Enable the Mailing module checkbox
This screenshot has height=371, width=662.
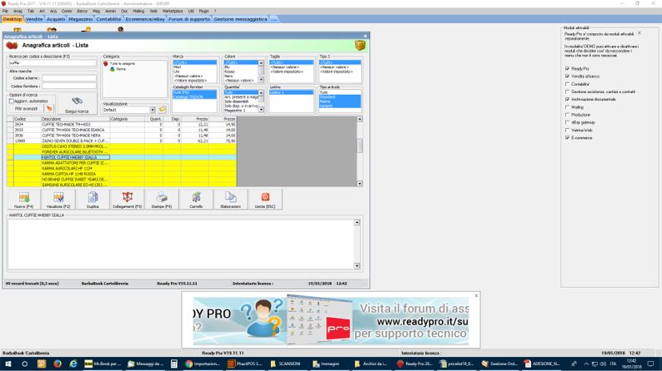(568, 107)
